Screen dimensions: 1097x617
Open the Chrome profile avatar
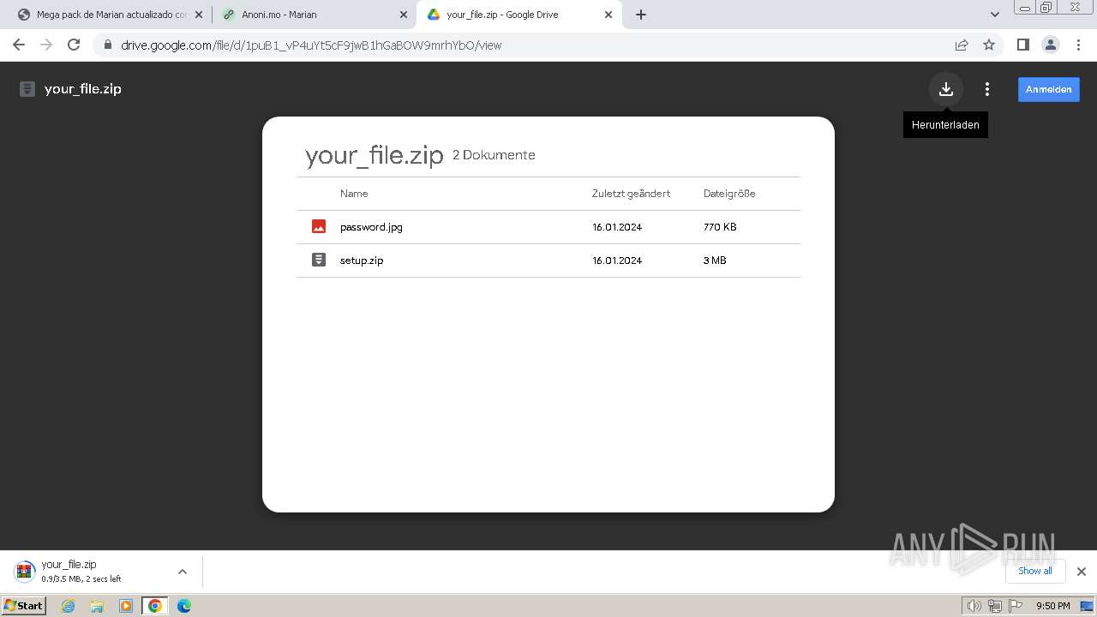pos(1051,45)
